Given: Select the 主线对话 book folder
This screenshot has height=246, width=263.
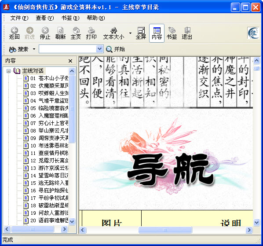Looking at the screenshot, I should [x=33, y=71].
